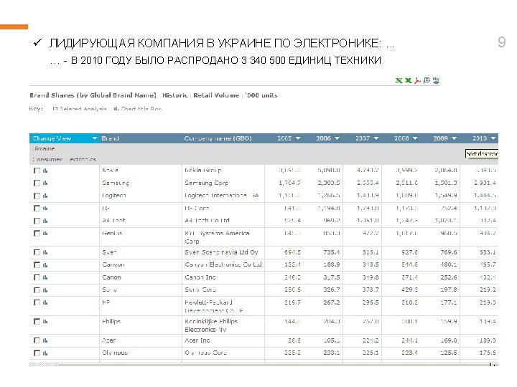Click the Samsung Corp company cell

pyautogui.click(x=206, y=183)
